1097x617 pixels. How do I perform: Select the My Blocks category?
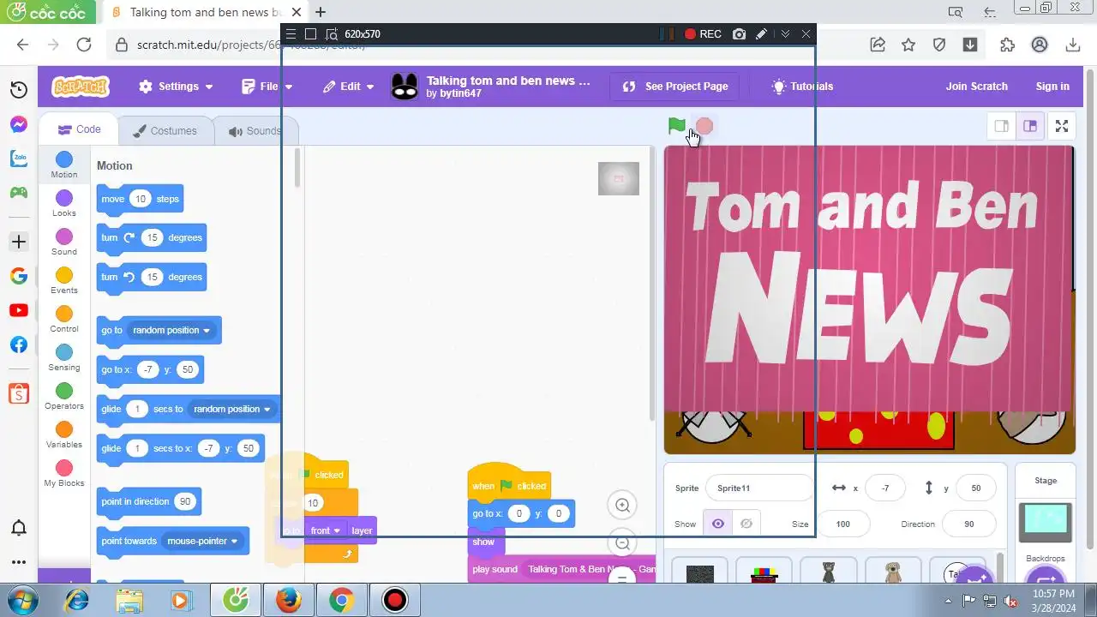pos(64,473)
